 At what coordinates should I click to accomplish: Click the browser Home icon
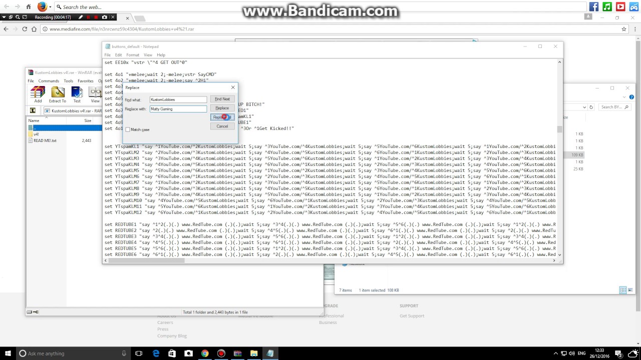pos(29,7)
